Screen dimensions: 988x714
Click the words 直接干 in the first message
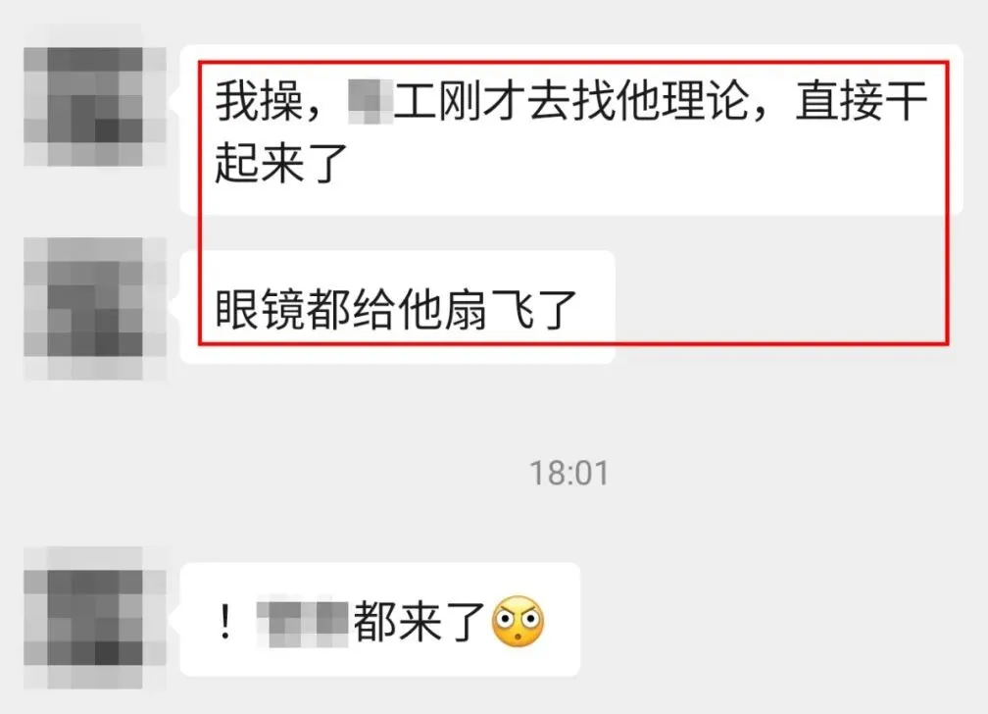click(862, 101)
